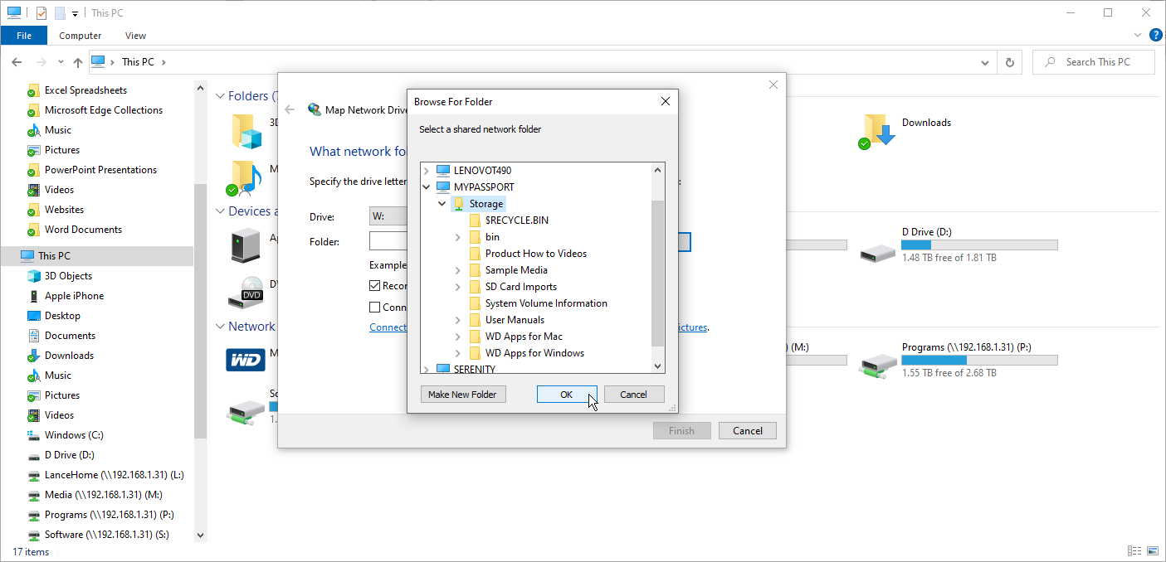This screenshot has width=1166, height=562.
Task: Click the refresh icon beside address bar
Action: tap(1009, 62)
